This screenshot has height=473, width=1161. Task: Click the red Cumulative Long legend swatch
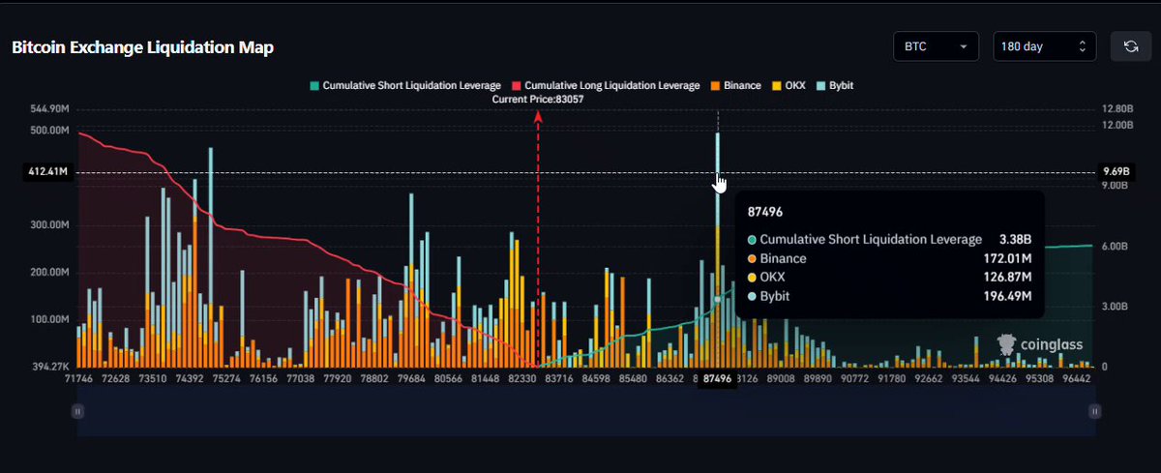click(516, 85)
